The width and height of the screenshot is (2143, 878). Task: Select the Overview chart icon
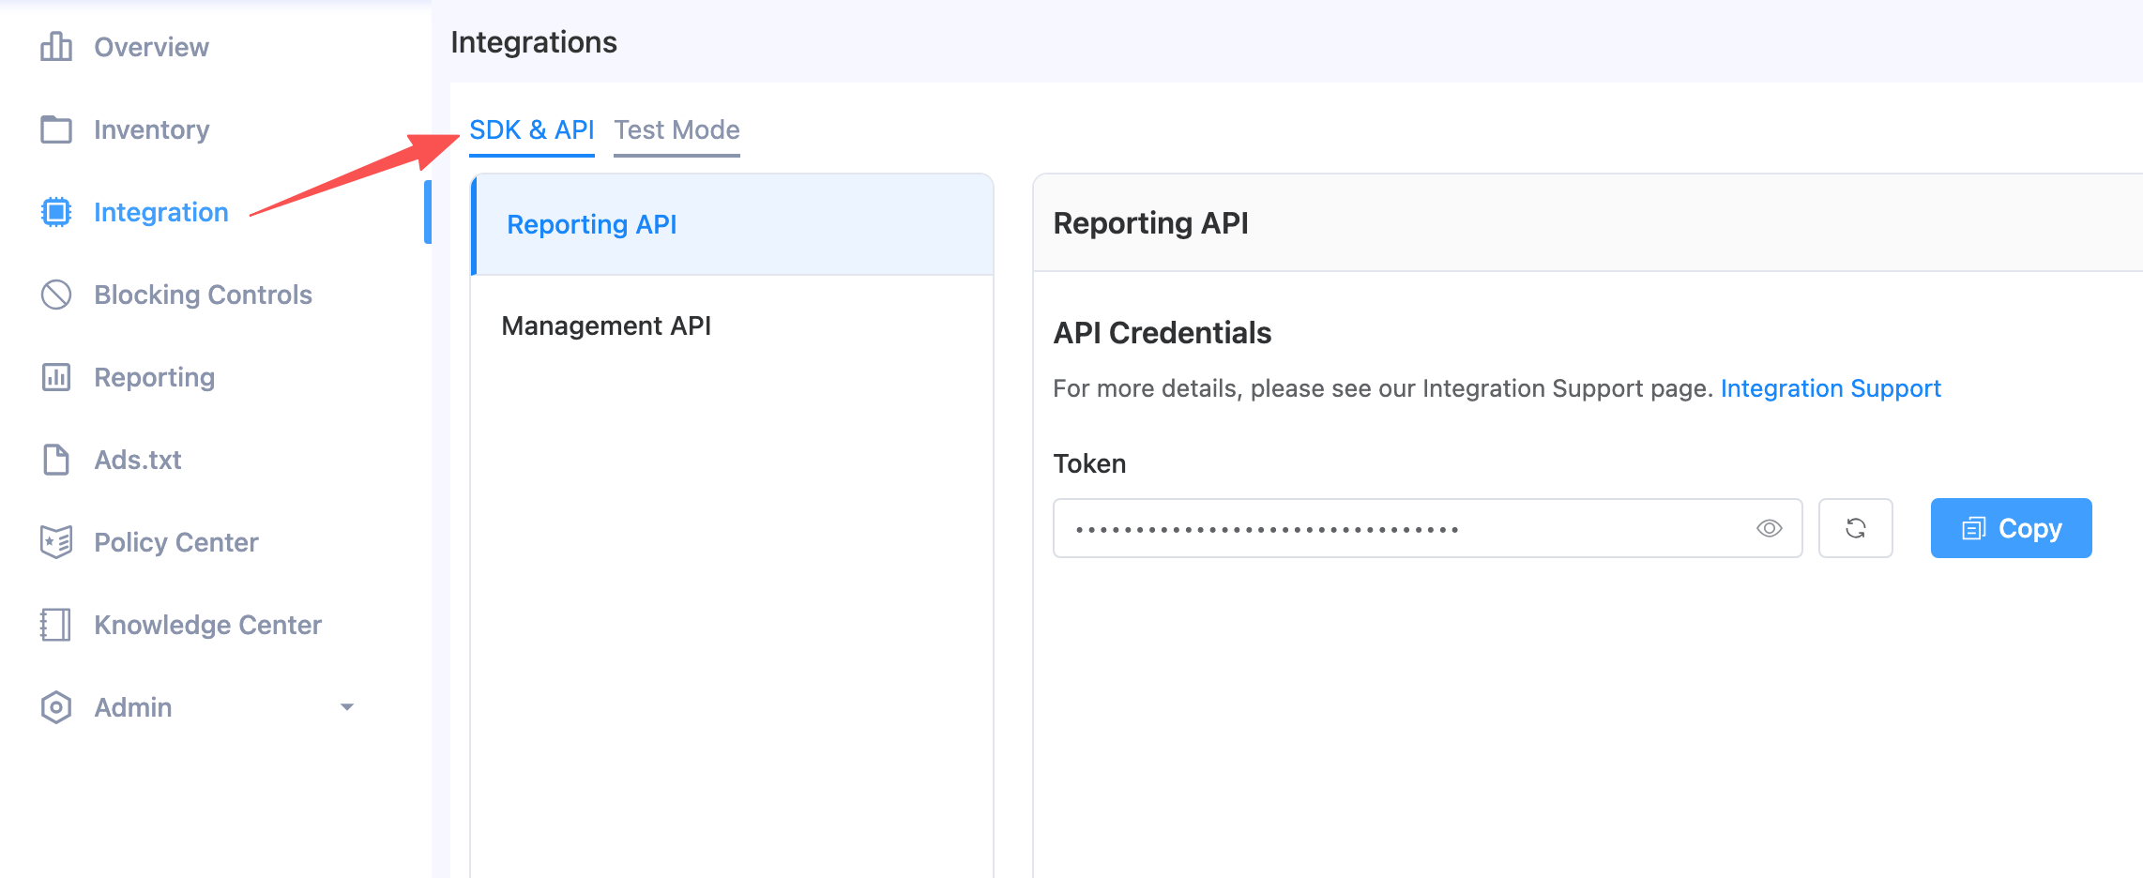pos(55,46)
